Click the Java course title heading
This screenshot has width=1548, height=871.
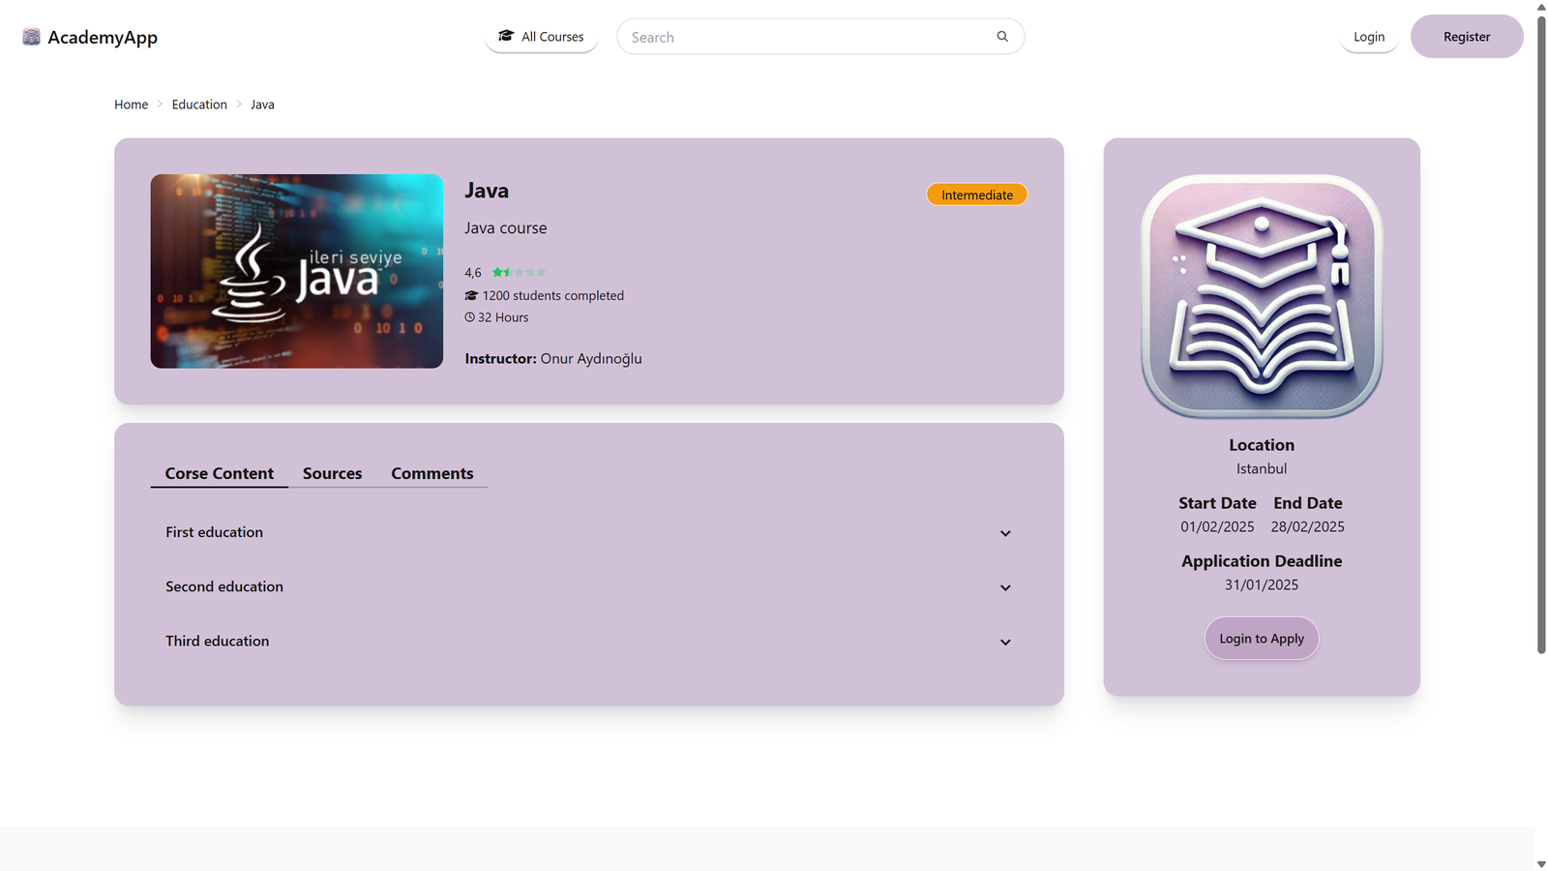point(487,191)
